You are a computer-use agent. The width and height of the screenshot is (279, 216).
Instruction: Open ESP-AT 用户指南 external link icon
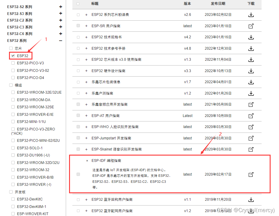[x=251, y=116]
